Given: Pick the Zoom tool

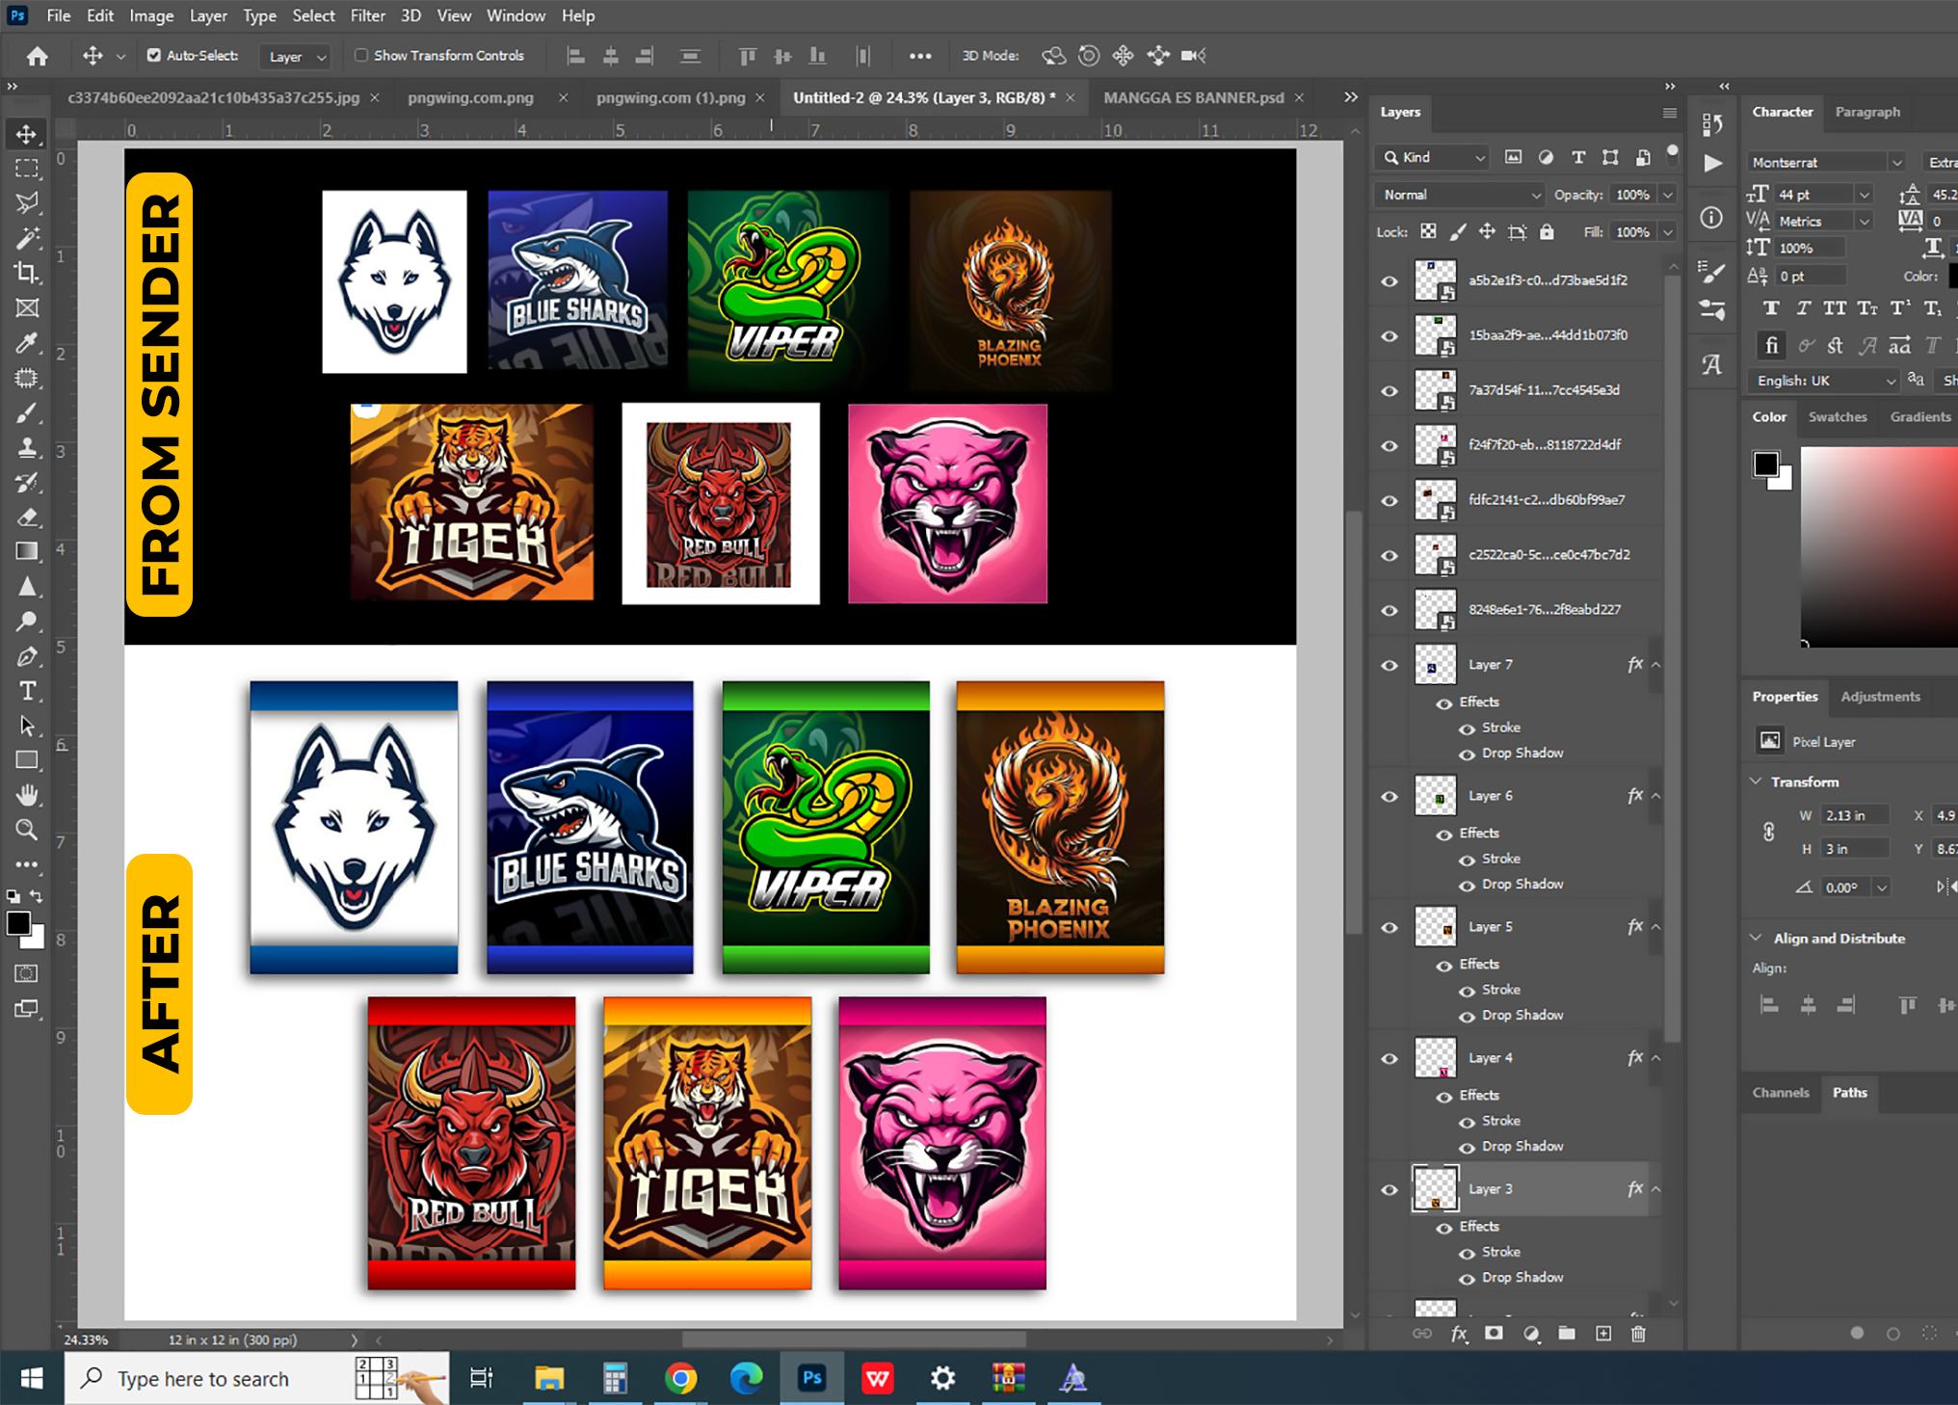Looking at the screenshot, I should pyautogui.click(x=27, y=830).
